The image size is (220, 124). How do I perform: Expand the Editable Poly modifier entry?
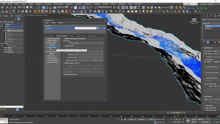(203, 28)
